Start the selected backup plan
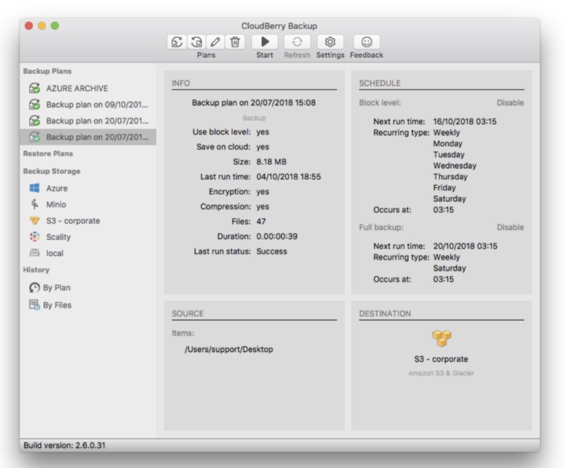This screenshot has width=565, height=468. click(x=264, y=42)
